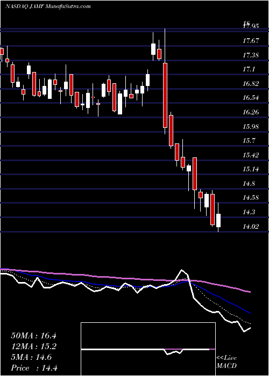Select the 16.54 price axis label
The width and height of the screenshot is (269, 376).
251,98
